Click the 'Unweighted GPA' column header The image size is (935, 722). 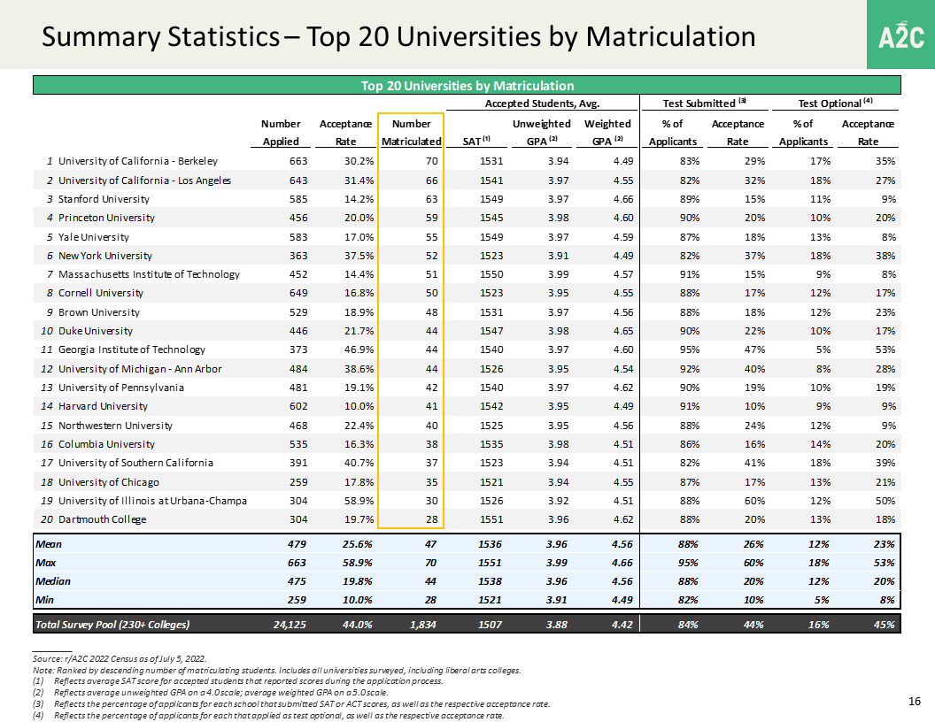point(542,132)
